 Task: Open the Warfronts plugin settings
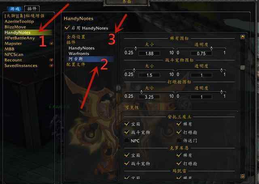[x=79, y=53]
